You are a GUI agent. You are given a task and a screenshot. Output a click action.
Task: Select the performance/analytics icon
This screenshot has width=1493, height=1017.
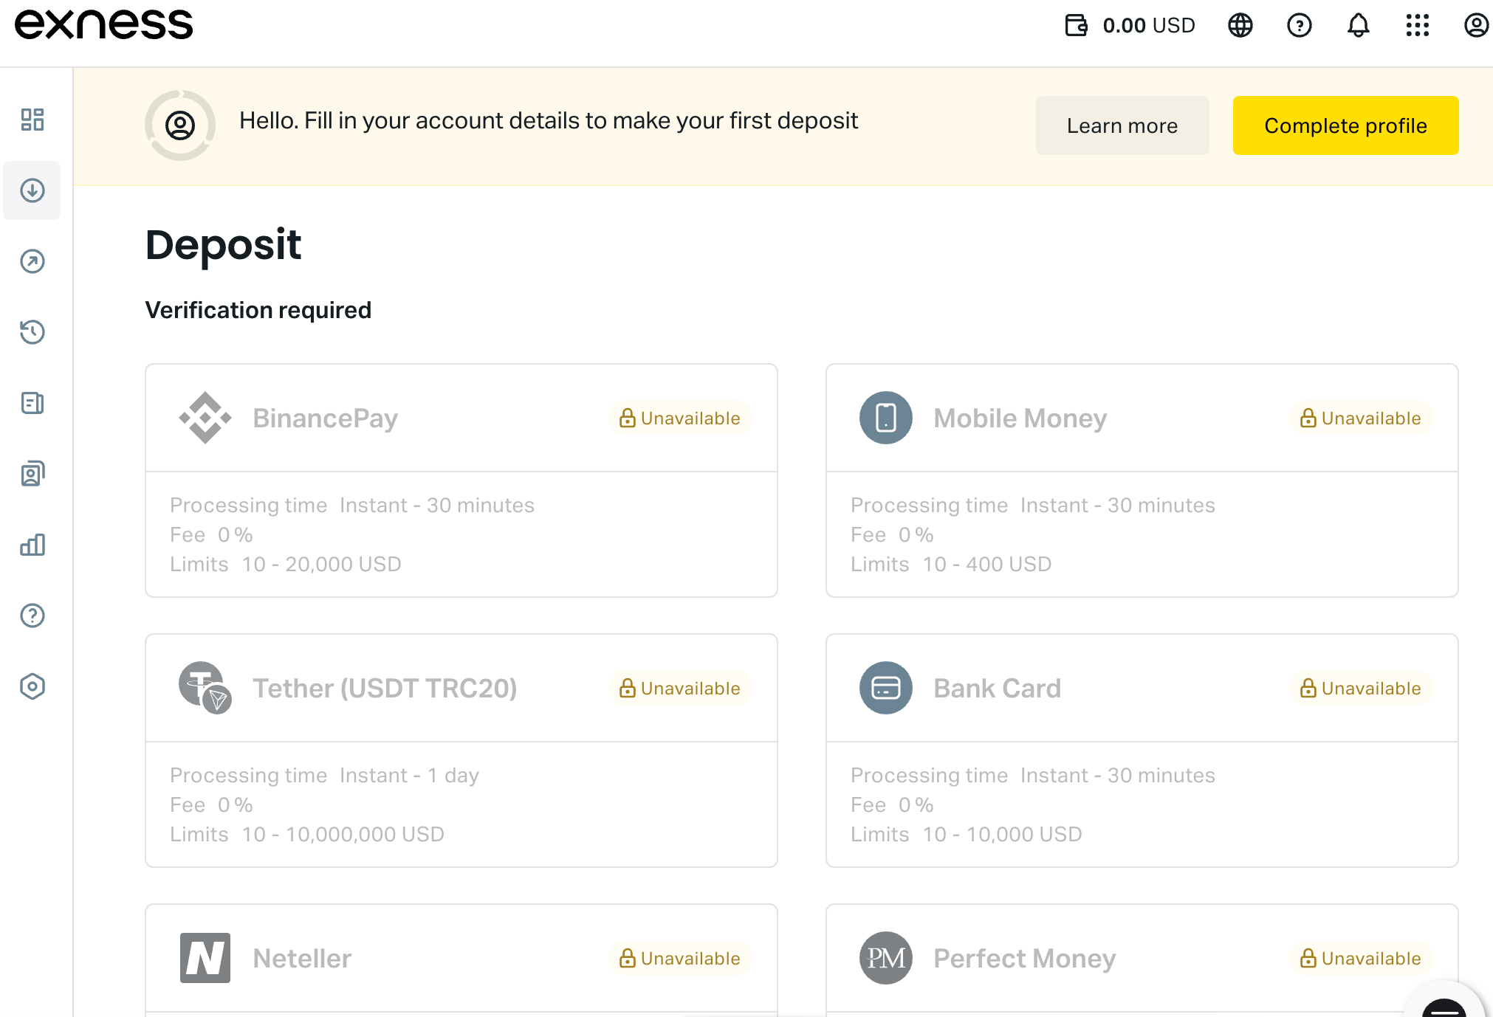(x=32, y=544)
